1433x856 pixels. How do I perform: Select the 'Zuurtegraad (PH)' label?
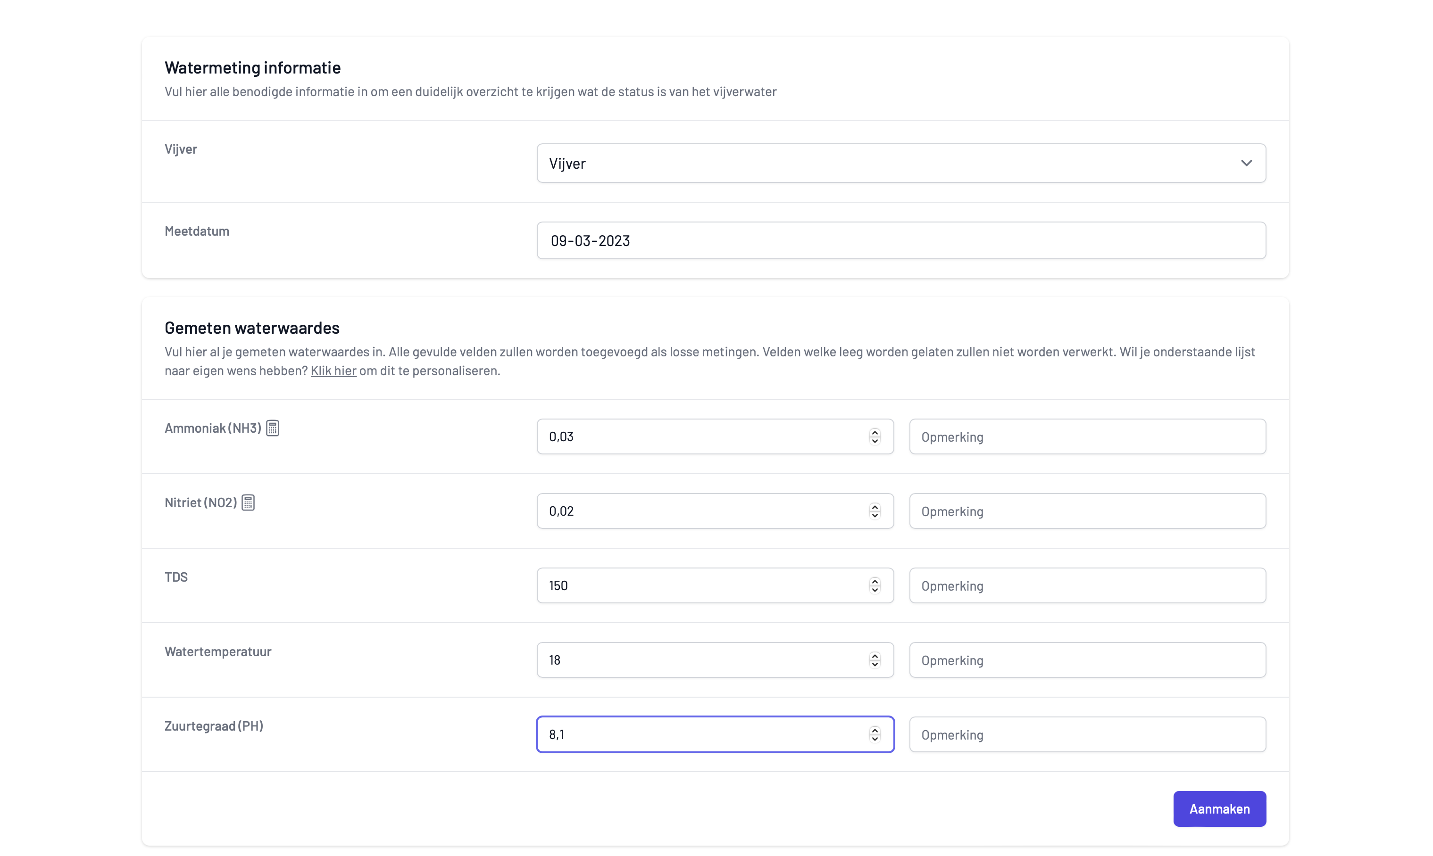click(214, 725)
